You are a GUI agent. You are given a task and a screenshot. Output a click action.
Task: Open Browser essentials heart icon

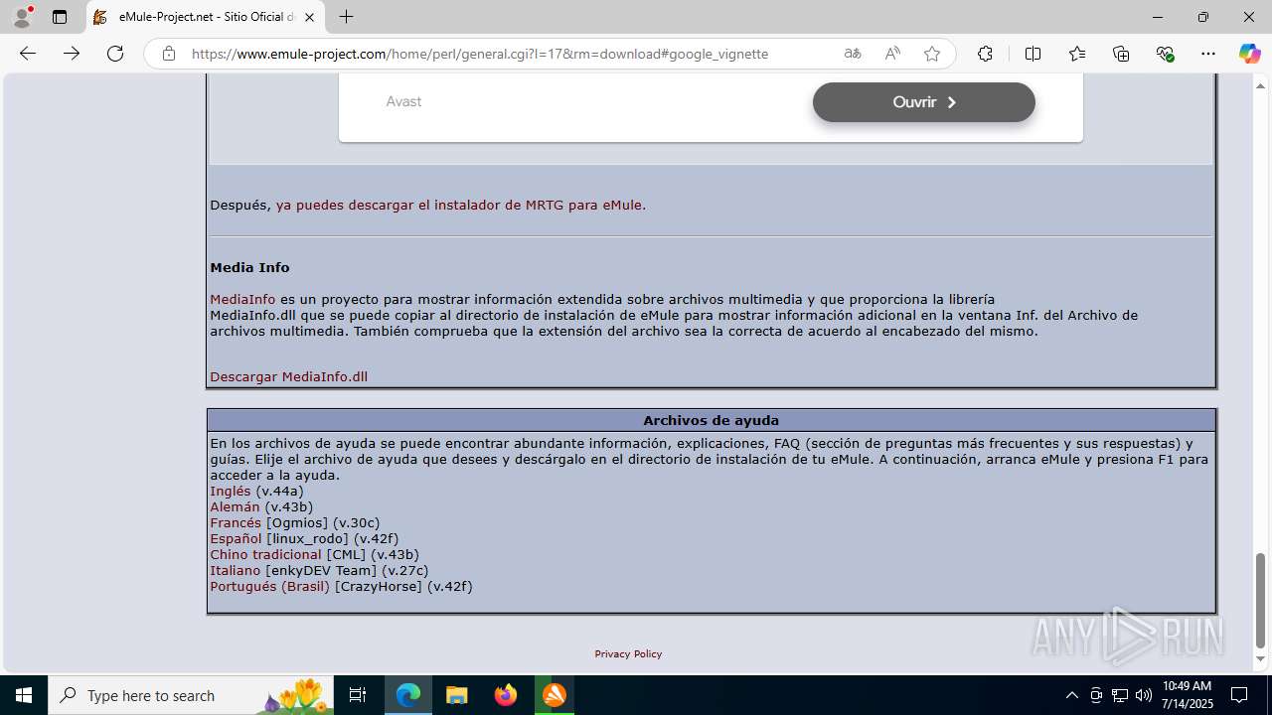(1166, 54)
